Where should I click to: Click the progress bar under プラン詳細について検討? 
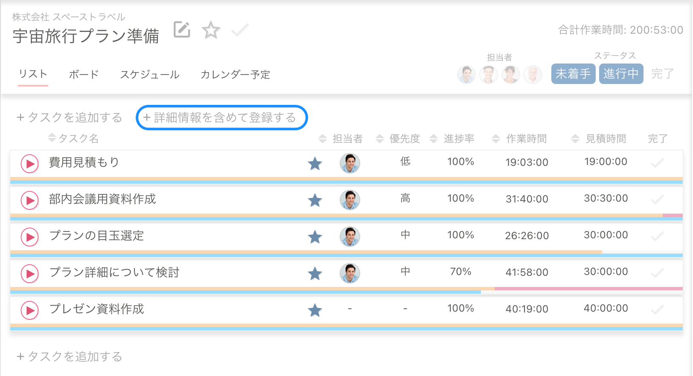tap(346, 290)
